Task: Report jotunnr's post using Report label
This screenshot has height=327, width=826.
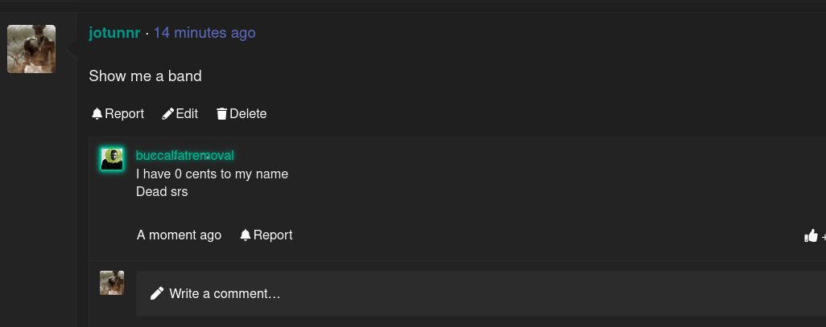Action: click(x=124, y=113)
